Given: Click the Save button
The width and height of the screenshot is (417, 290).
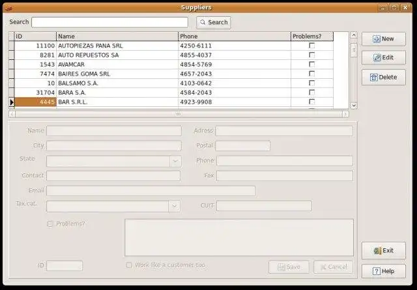Looking at the screenshot, I should (289, 267).
